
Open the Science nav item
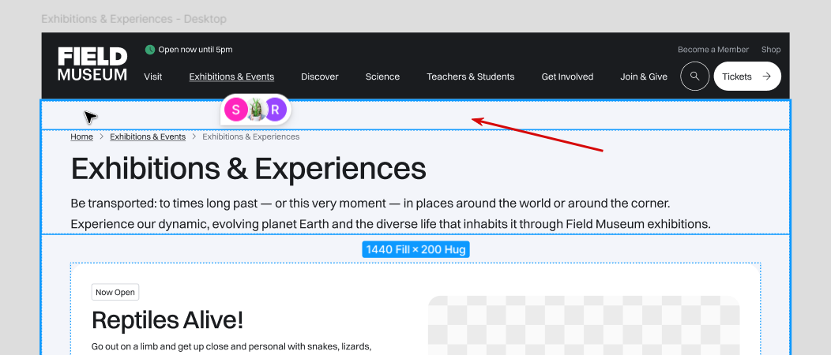pyautogui.click(x=382, y=77)
